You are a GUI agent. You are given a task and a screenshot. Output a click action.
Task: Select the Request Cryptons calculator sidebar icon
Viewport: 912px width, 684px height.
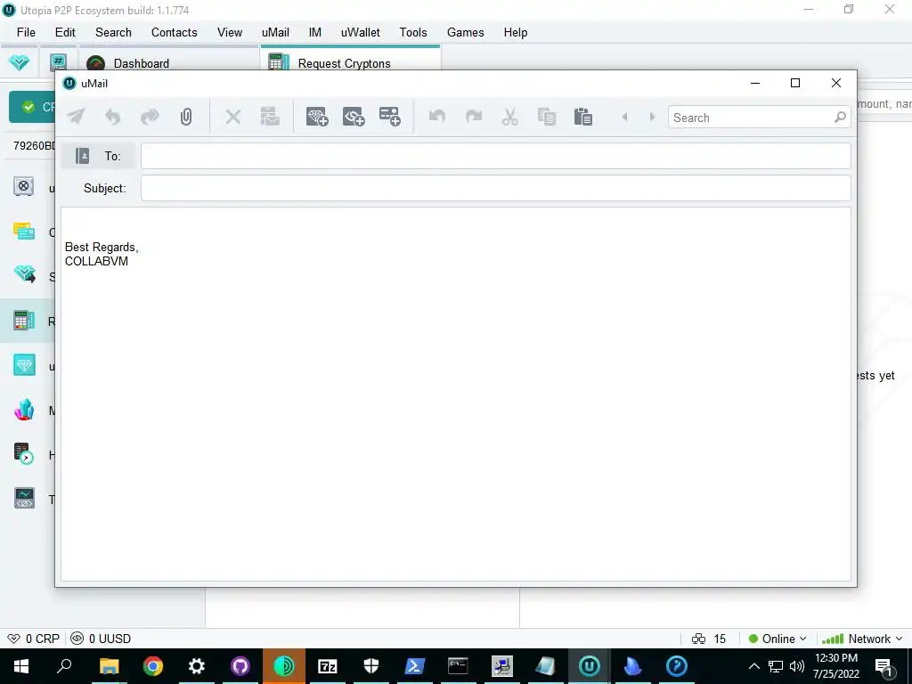pos(24,321)
